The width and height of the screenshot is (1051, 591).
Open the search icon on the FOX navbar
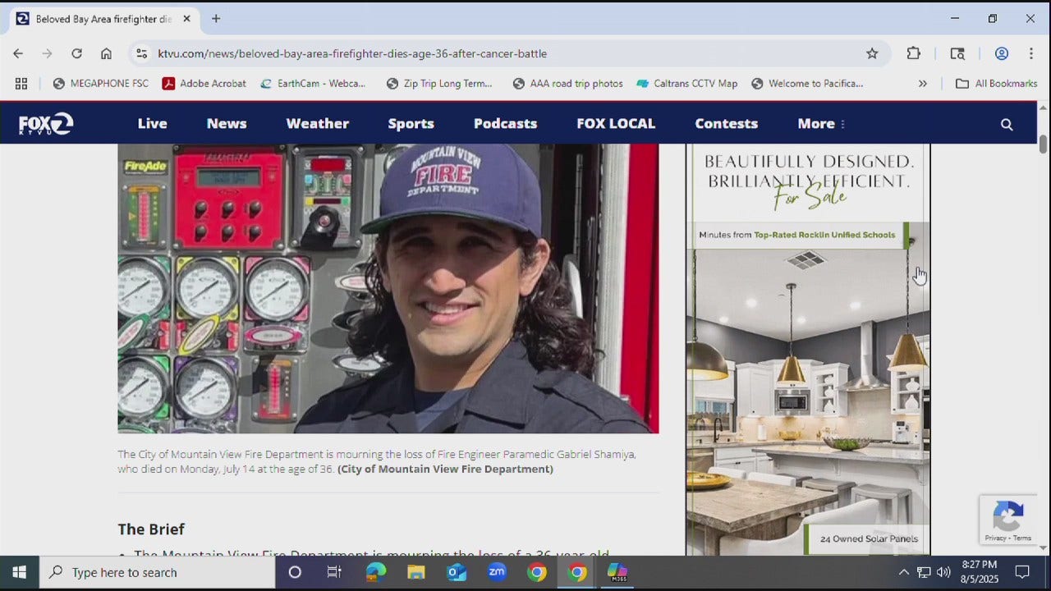tap(1007, 124)
